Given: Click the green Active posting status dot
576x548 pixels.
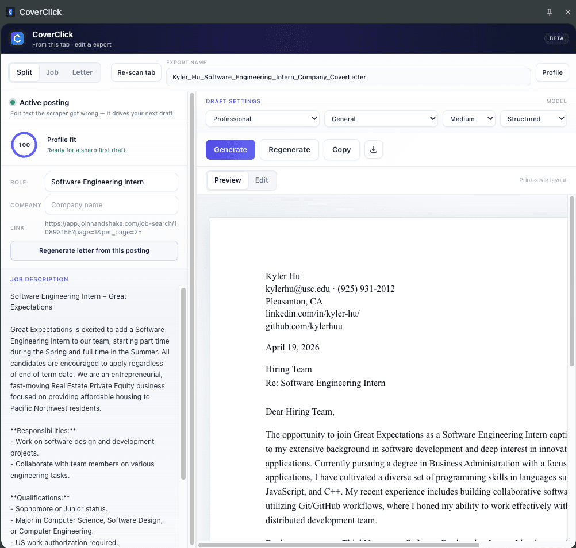Looking at the screenshot, I should click(13, 102).
